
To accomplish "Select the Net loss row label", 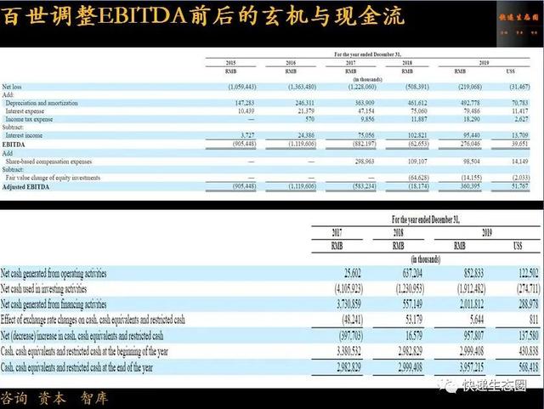I will [12, 87].
